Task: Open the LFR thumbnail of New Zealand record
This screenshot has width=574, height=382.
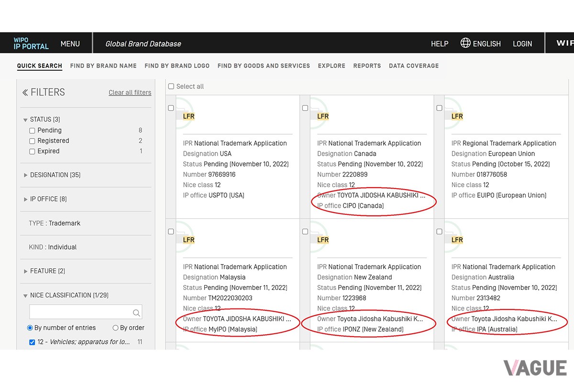Action: [x=323, y=240]
